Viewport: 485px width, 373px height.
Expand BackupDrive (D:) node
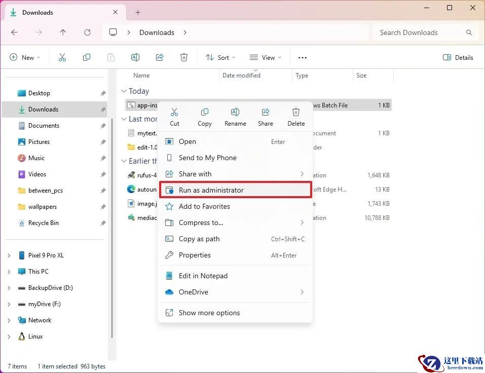tap(9, 288)
